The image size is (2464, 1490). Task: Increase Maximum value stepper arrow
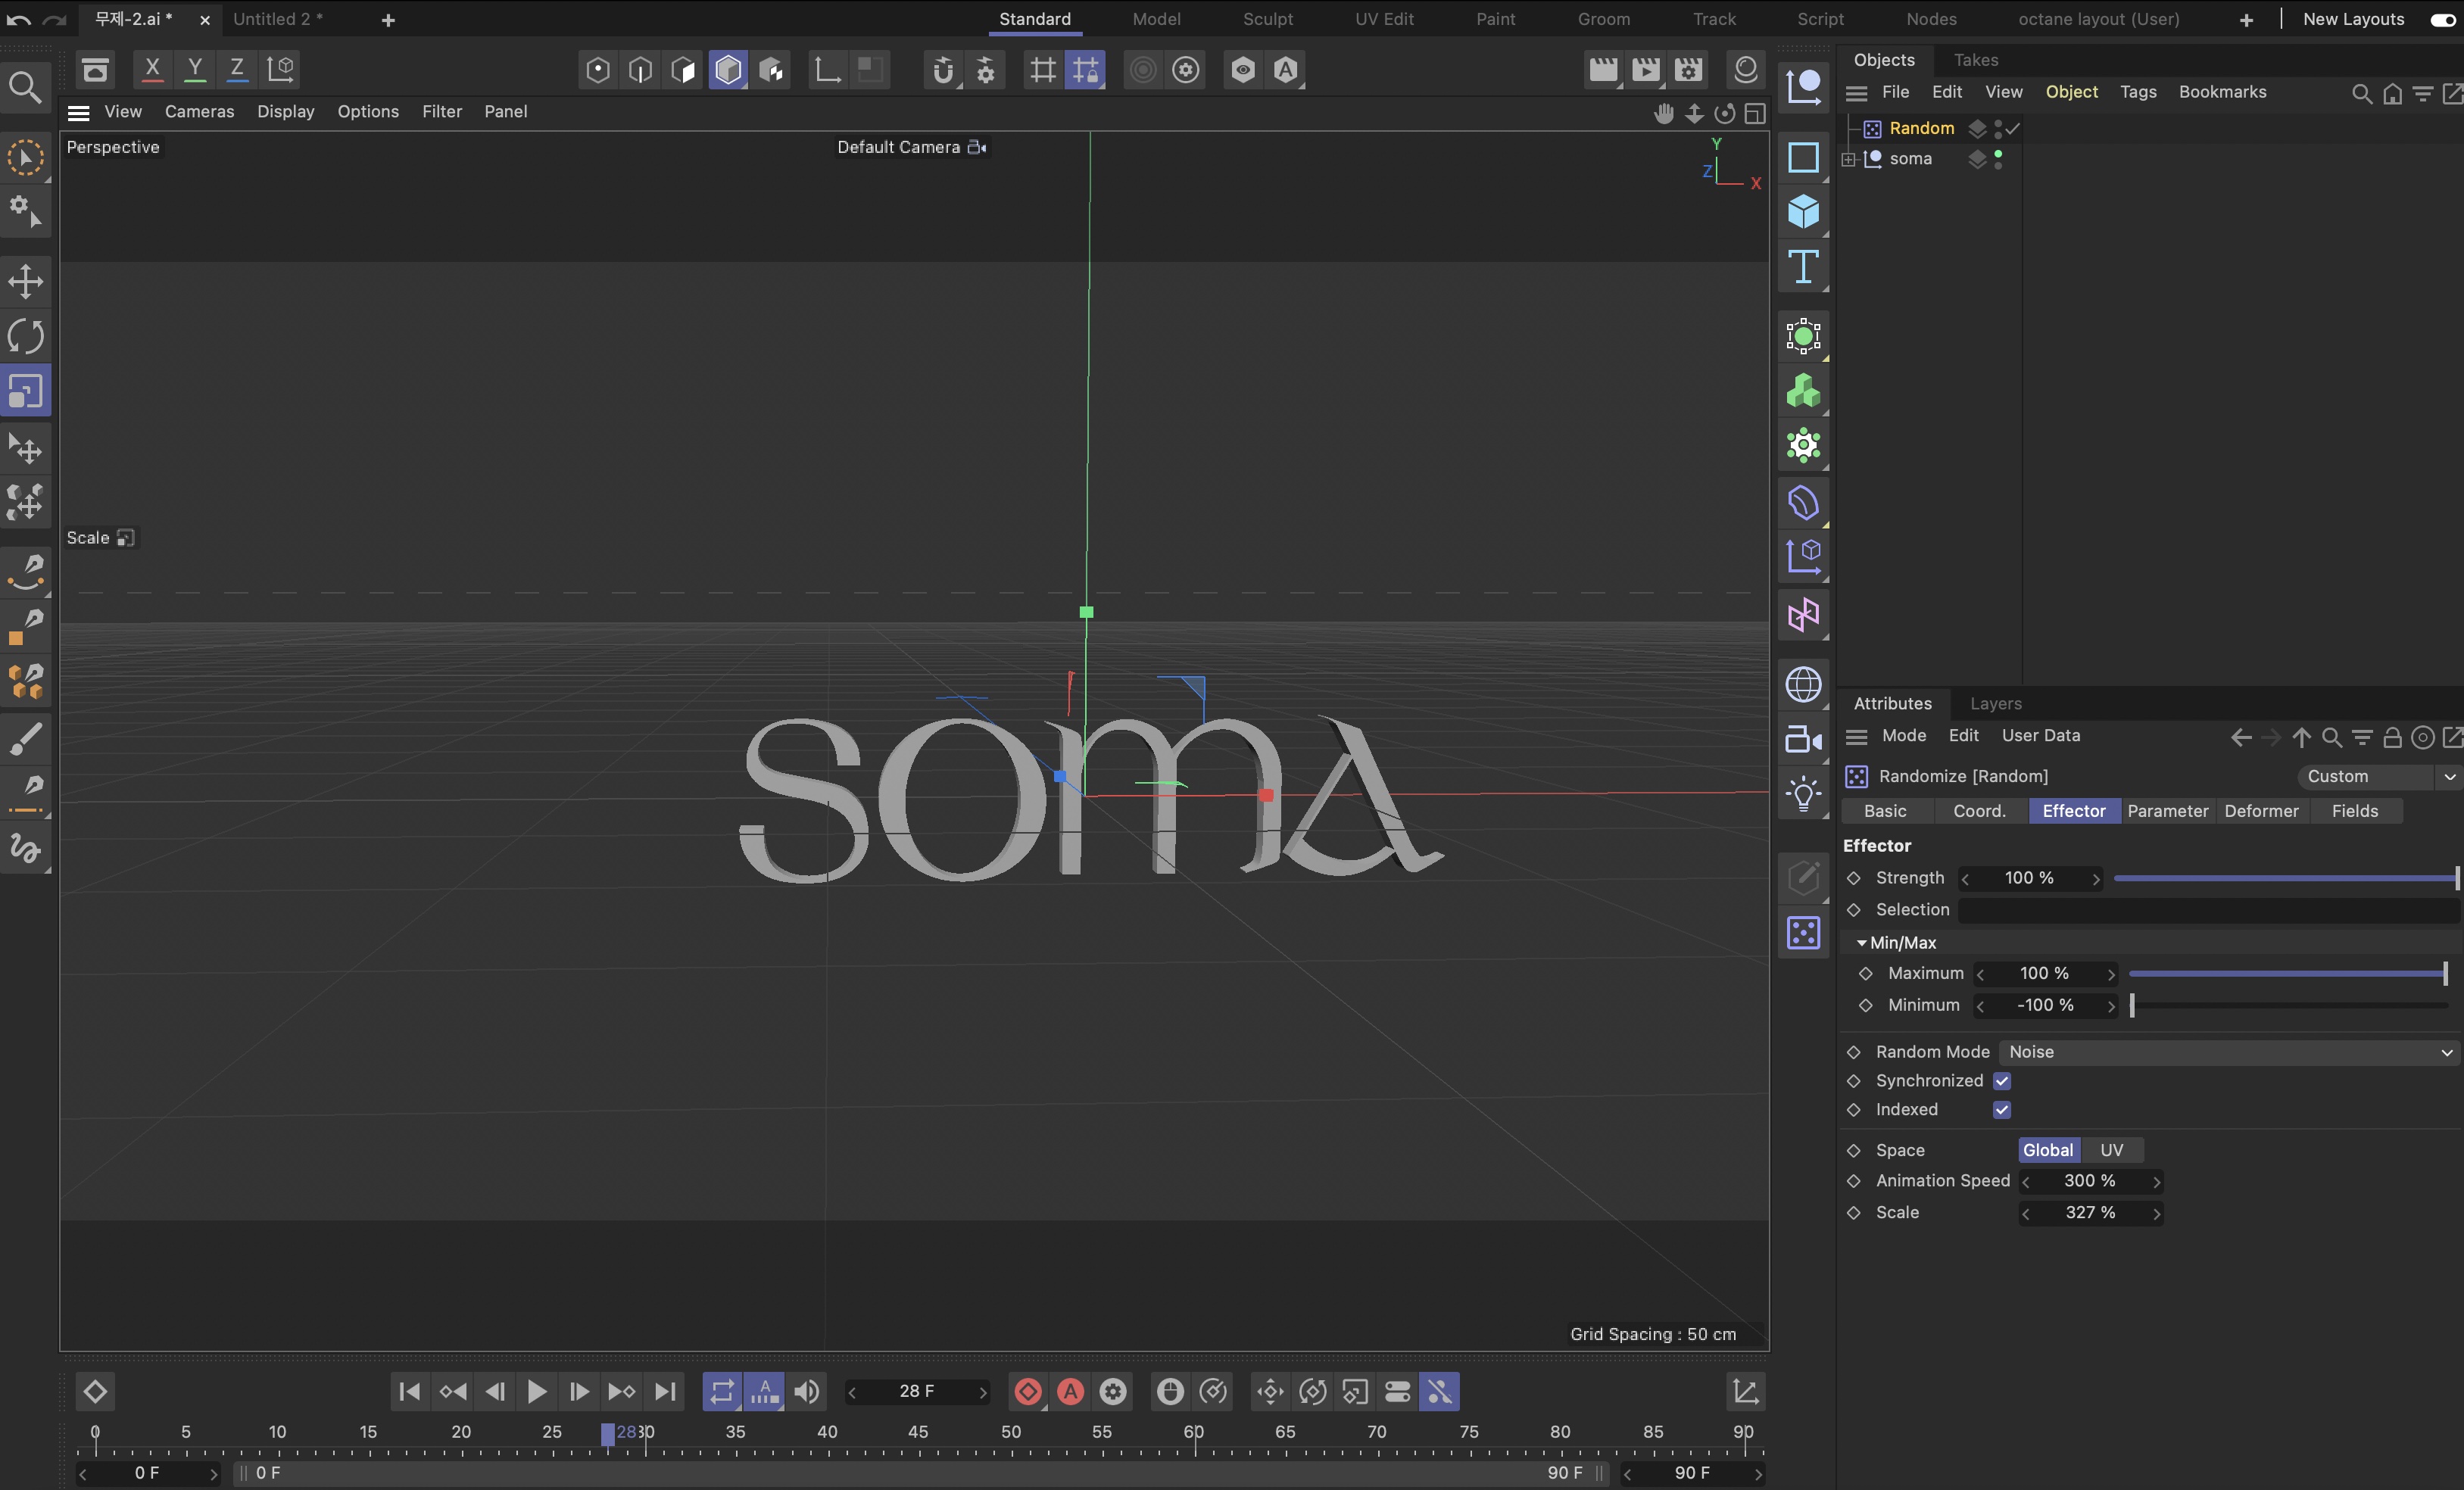click(x=2111, y=975)
